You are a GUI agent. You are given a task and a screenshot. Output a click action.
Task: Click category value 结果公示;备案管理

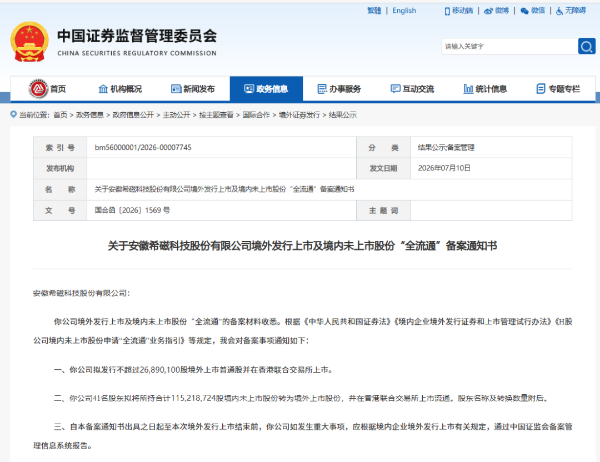446,148
